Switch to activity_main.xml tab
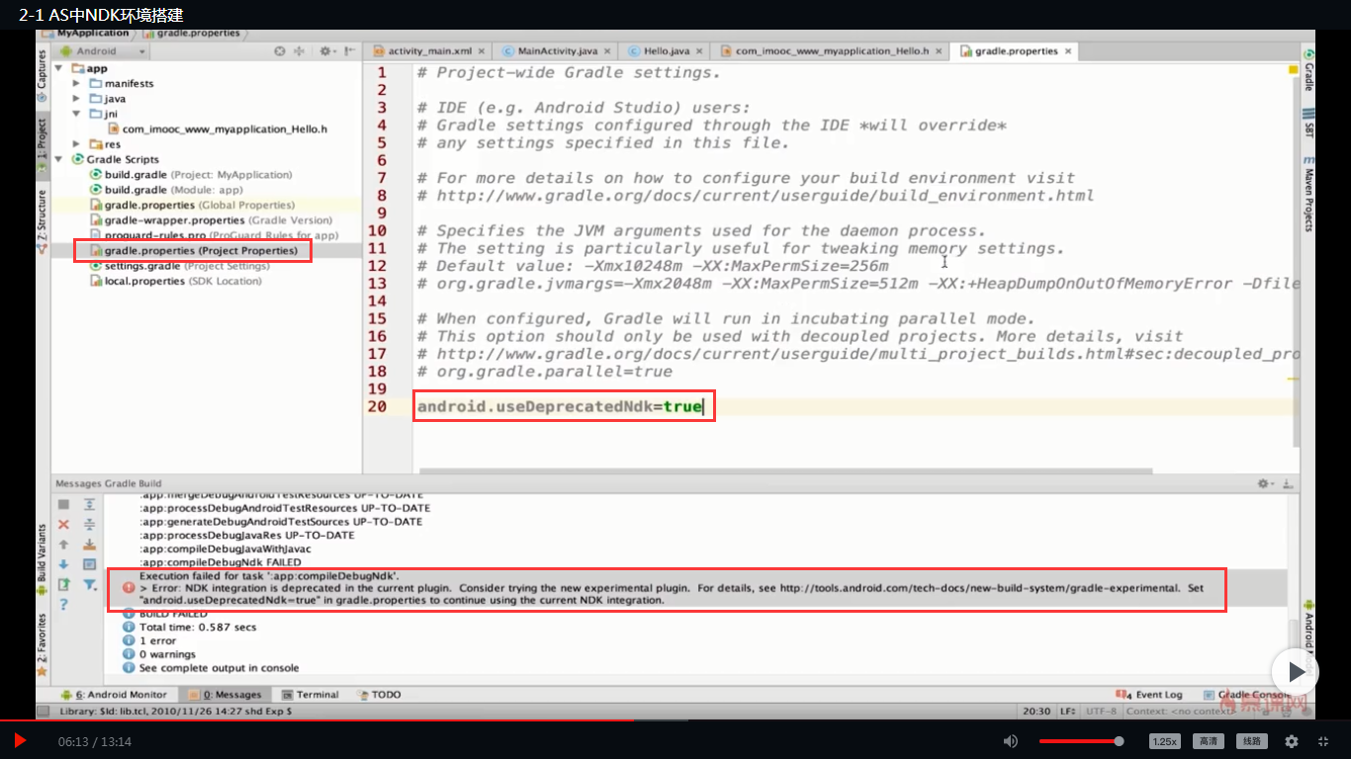This screenshot has width=1351, height=759. click(x=429, y=51)
